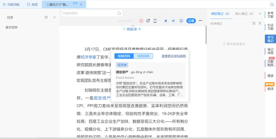Screen dimensions: 276x139
Task: Click the 共0条笔记 count text
Action: click(x=216, y=23)
